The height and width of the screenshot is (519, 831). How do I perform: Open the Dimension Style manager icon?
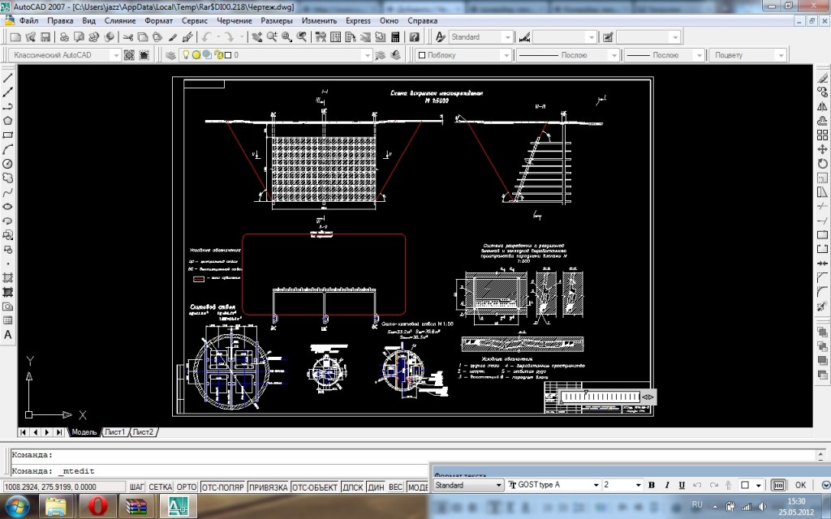524,37
